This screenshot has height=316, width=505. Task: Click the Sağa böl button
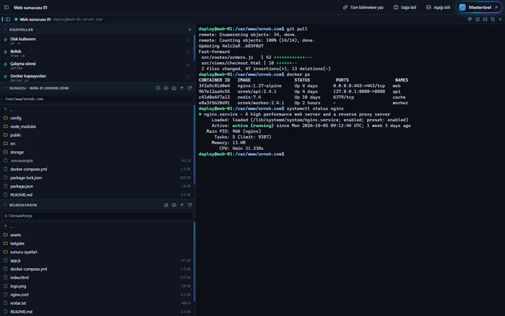click(x=405, y=7)
